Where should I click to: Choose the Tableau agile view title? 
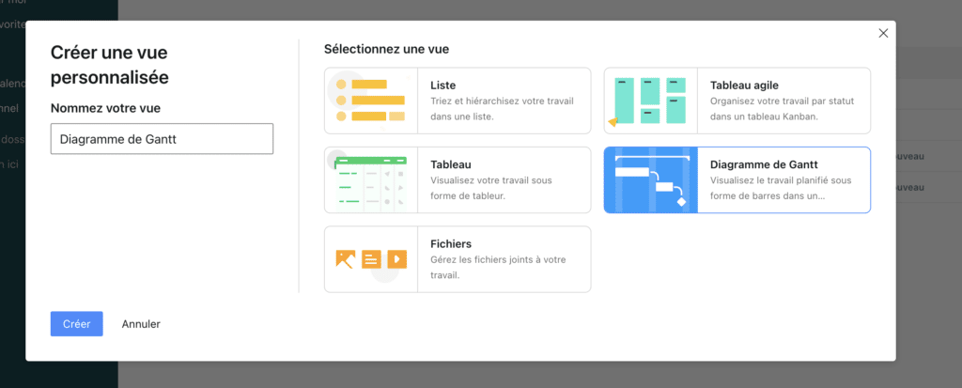pos(744,85)
